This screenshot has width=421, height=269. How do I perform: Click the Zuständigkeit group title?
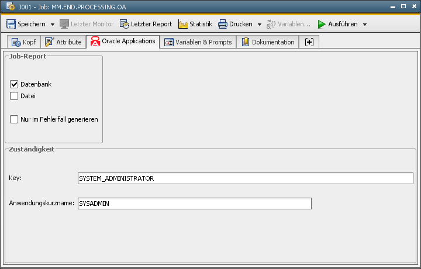tap(32, 149)
